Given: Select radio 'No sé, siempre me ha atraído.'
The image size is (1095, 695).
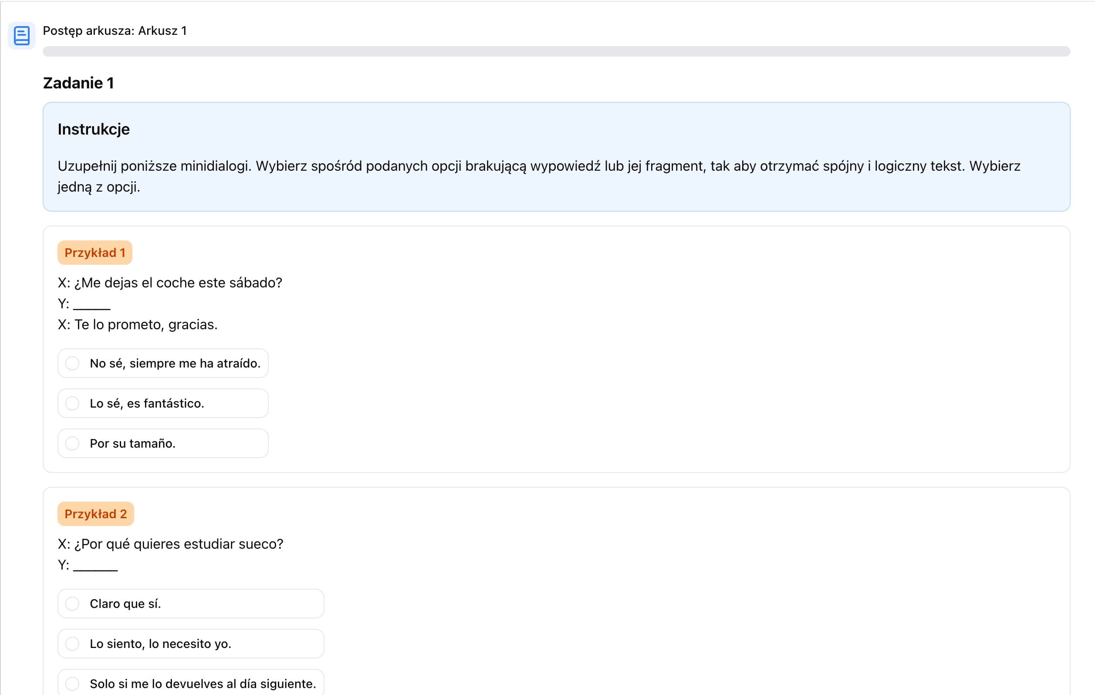Looking at the screenshot, I should (x=72, y=363).
